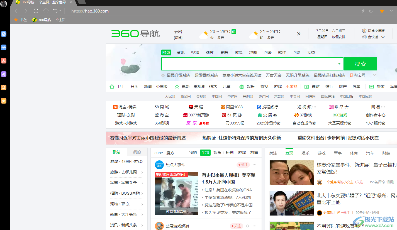
Task: Open the purple note sidebar icon
Action: (4, 74)
